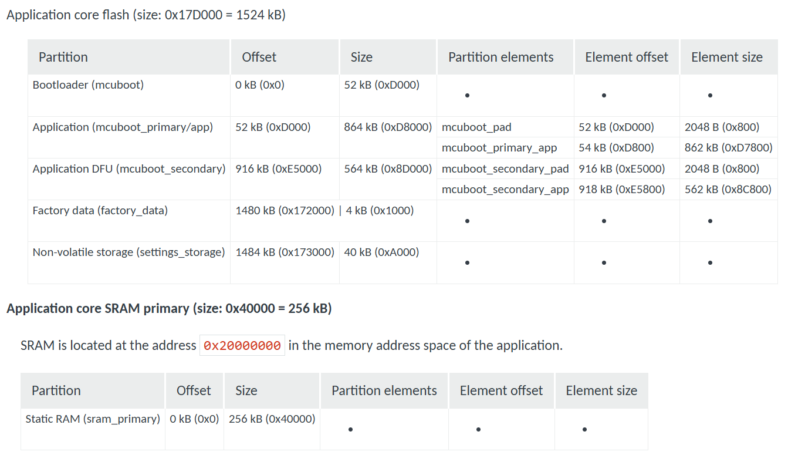Click Partition elements header in flash table
Viewport: 805px width, 455px height.
pos(500,58)
